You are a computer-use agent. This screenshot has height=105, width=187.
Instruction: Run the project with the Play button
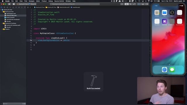point(9,4)
